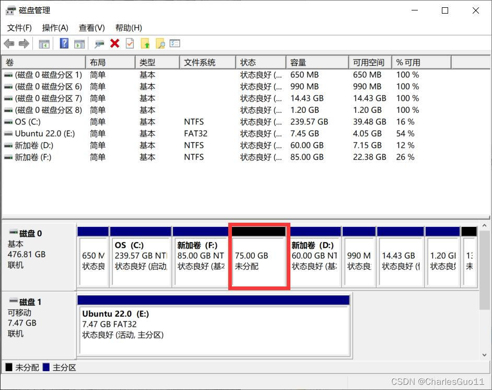
Task: Sort by the 布局 column header
Action: [x=110, y=63]
